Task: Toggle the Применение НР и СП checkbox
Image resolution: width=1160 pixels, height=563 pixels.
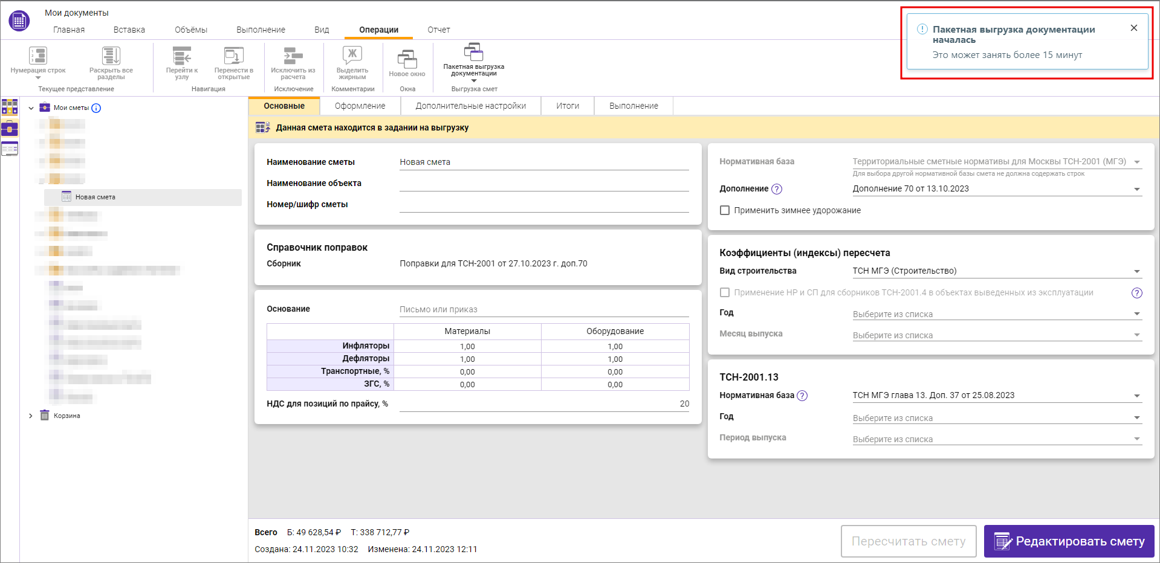Action: point(725,292)
